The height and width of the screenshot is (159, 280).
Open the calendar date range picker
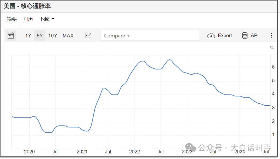[x=11, y=36]
